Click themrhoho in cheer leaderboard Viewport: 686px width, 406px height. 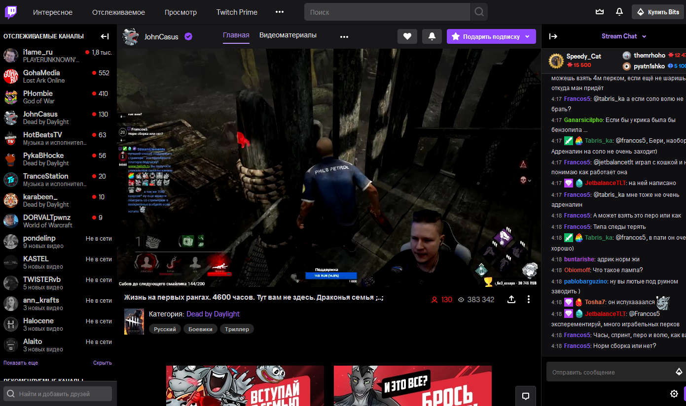(649, 56)
